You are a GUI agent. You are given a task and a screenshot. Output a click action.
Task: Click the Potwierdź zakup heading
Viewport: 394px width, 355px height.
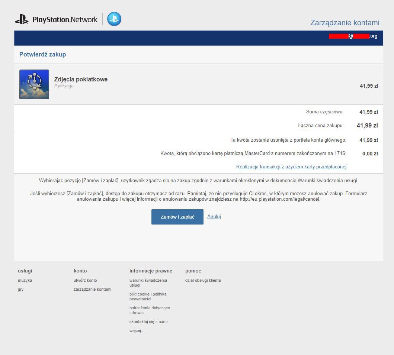42,55
